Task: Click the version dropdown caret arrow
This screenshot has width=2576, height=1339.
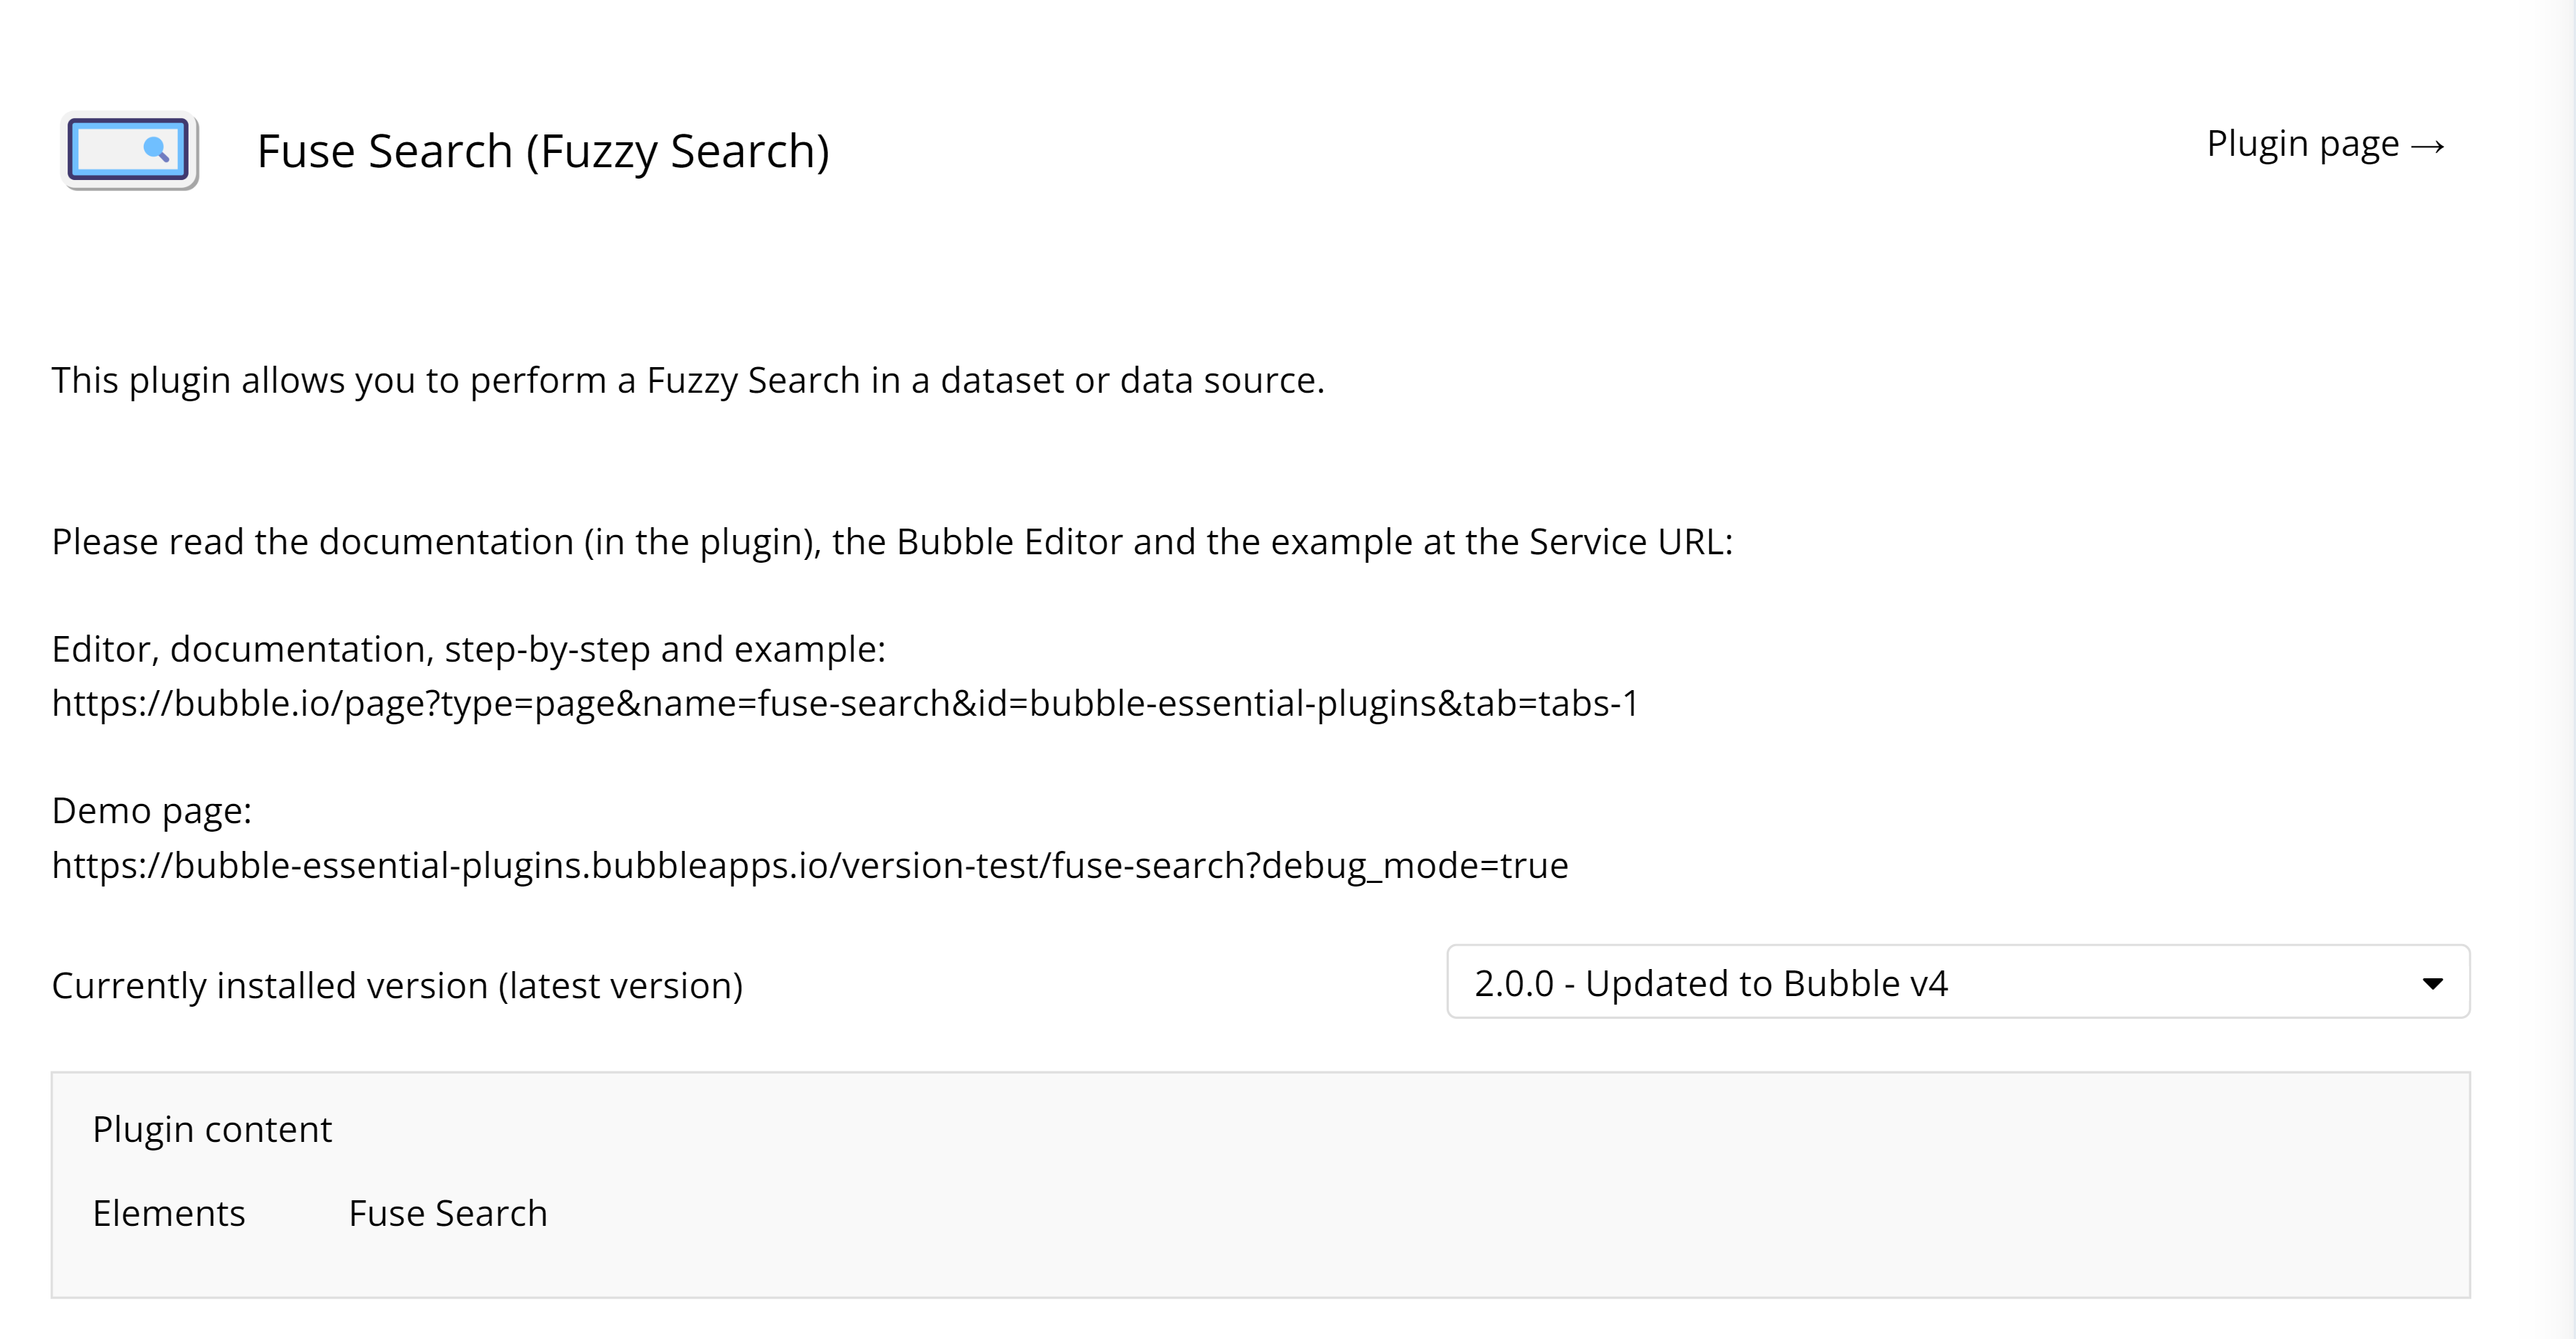Action: pos(2433,984)
